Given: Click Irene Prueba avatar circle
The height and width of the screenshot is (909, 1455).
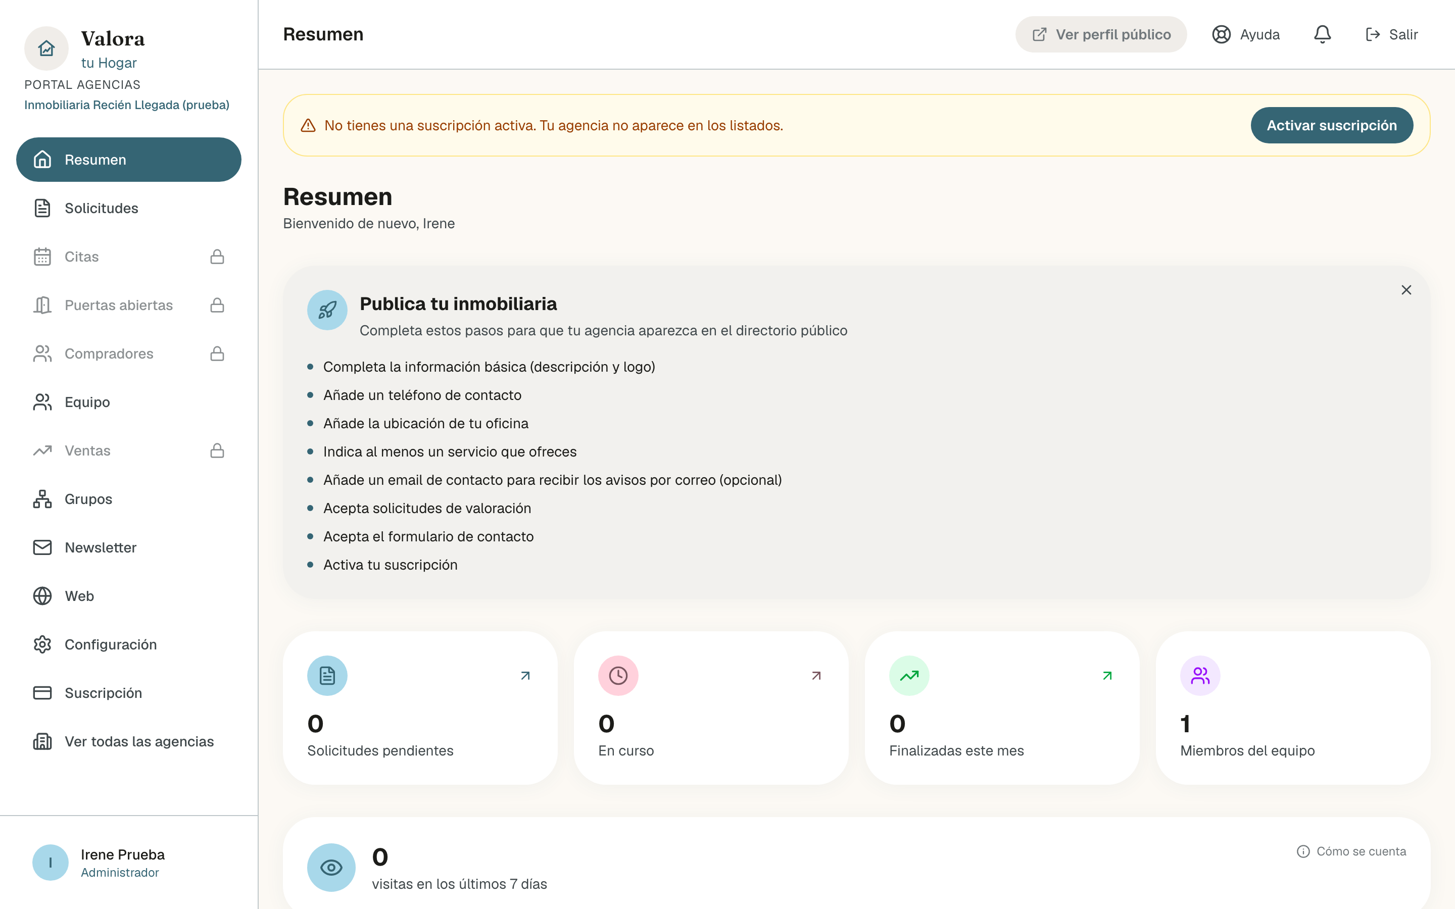Looking at the screenshot, I should (x=51, y=863).
